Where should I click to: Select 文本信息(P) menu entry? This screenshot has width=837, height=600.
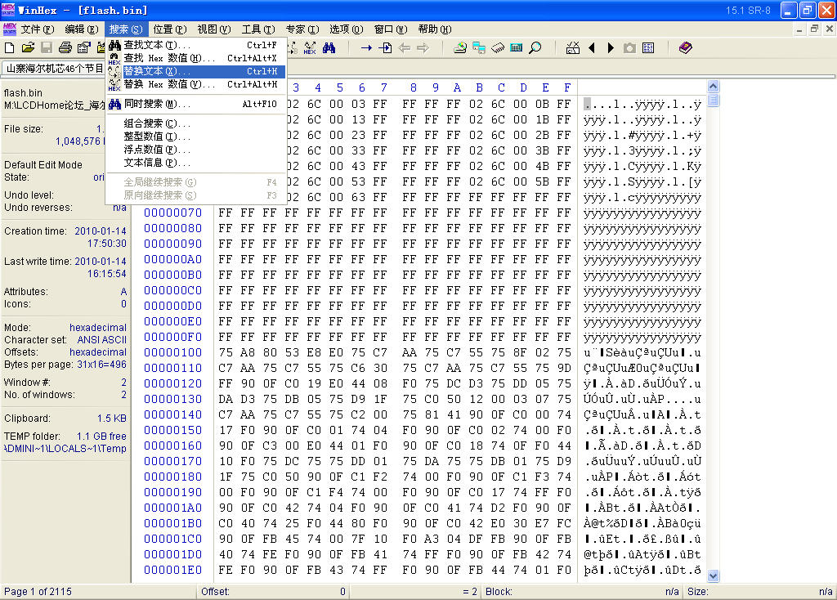point(196,163)
